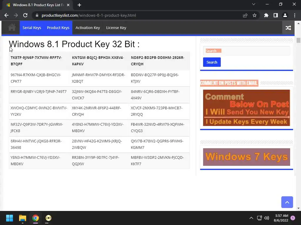Screen dimensions: 301x225
Task: Click the Windows 8.1 Product Key 32 Bit heading
Action: click(74, 44)
